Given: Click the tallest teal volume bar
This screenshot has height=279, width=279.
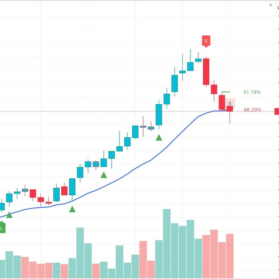Looking at the screenshot, I should point(167,244).
